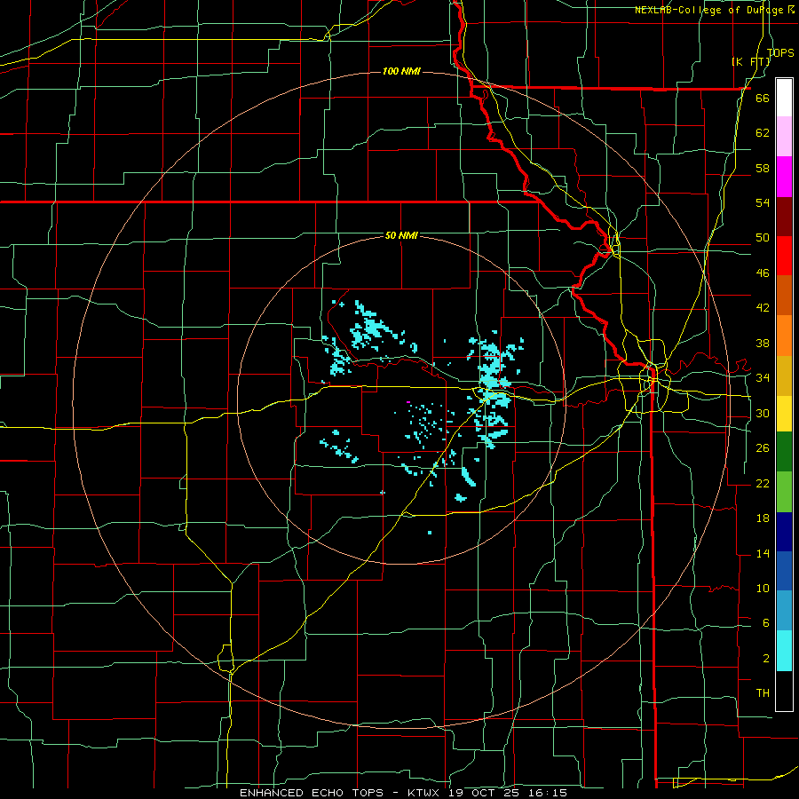
Task: Click the dark green legend swatch
Action: coord(784,452)
